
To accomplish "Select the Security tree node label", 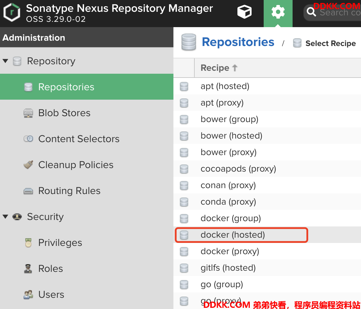I will pos(45,217).
